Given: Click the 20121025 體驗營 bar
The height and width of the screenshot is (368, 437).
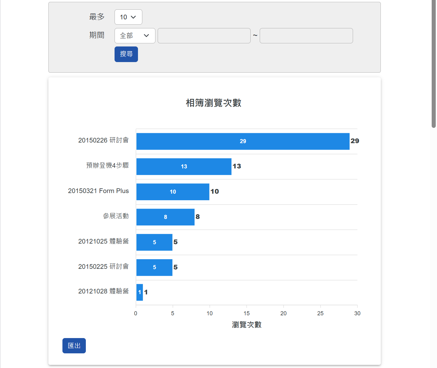Looking at the screenshot, I should tap(154, 242).
